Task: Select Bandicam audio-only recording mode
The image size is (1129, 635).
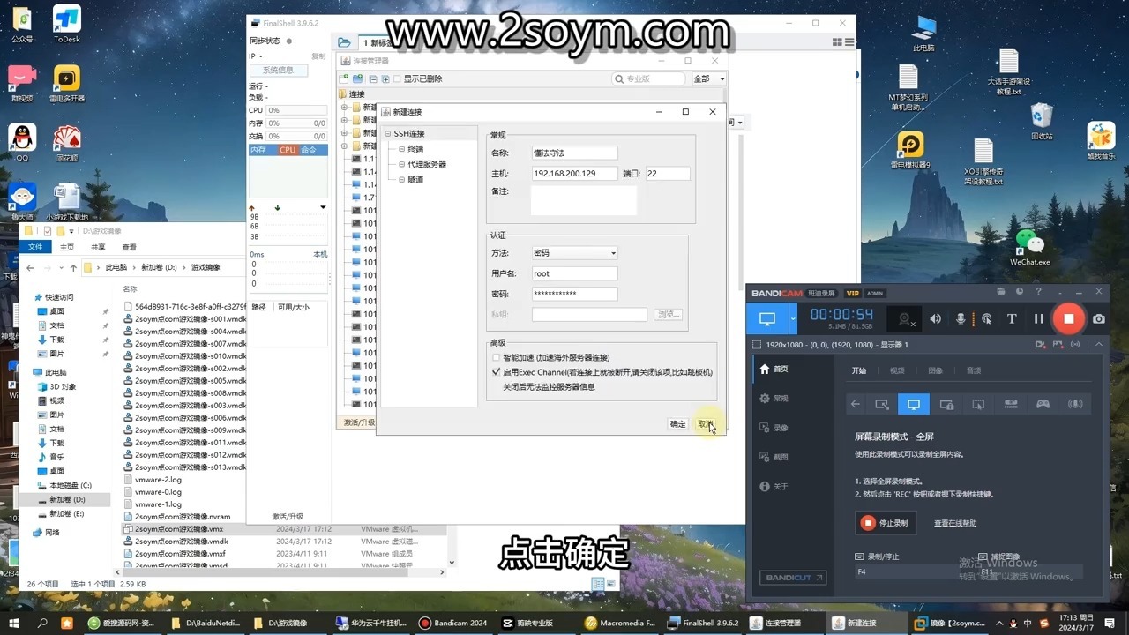Action: click(x=1075, y=404)
